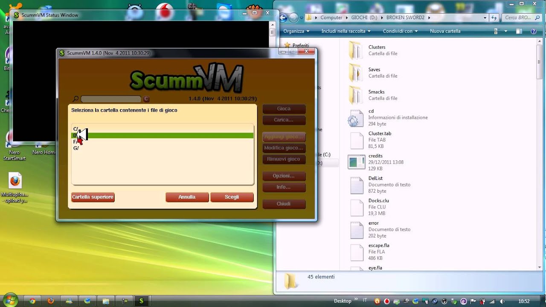Open Includi nella raccolta menu
This screenshot has width=546, height=307.
click(346, 31)
